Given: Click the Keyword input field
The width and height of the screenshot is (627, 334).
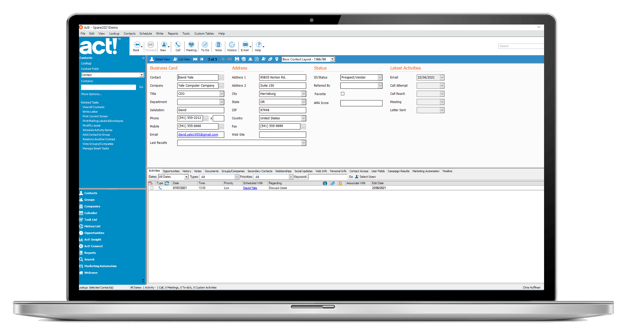Looking at the screenshot, I should click(327, 177).
